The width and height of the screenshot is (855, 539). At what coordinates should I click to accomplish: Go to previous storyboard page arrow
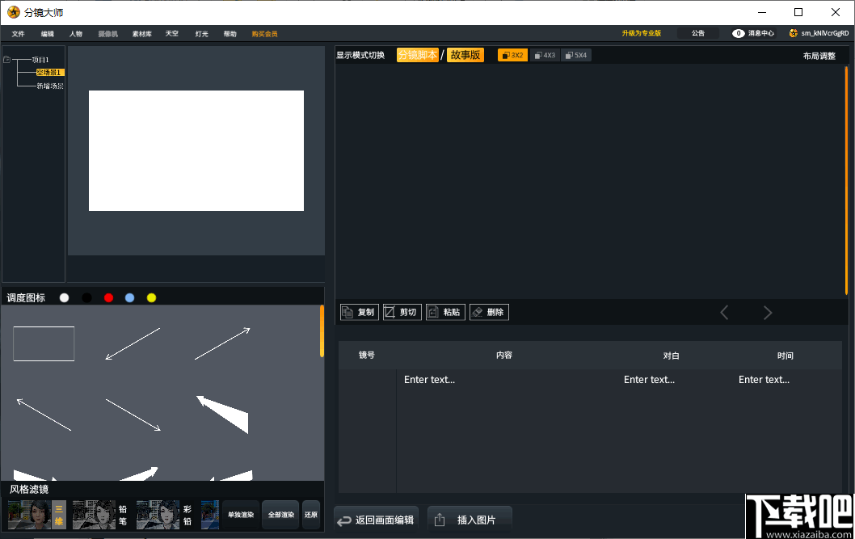click(724, 312)
